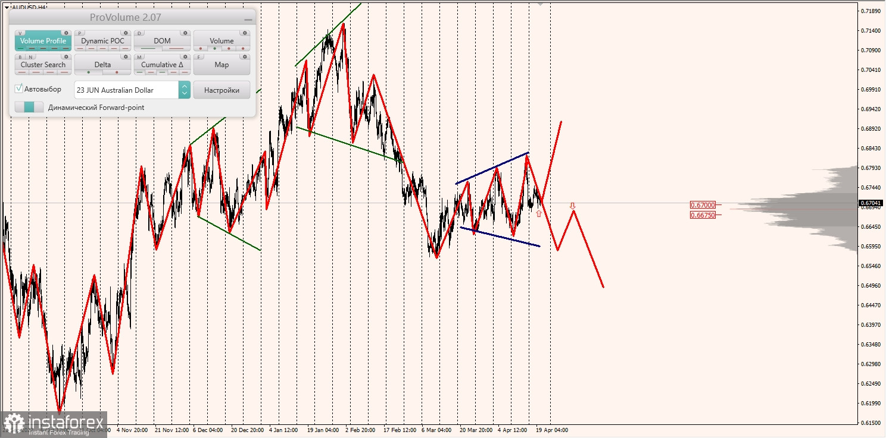Toggle the Volume Profile indicator
This screenshot has height=438, width=886.
(43, 40)
